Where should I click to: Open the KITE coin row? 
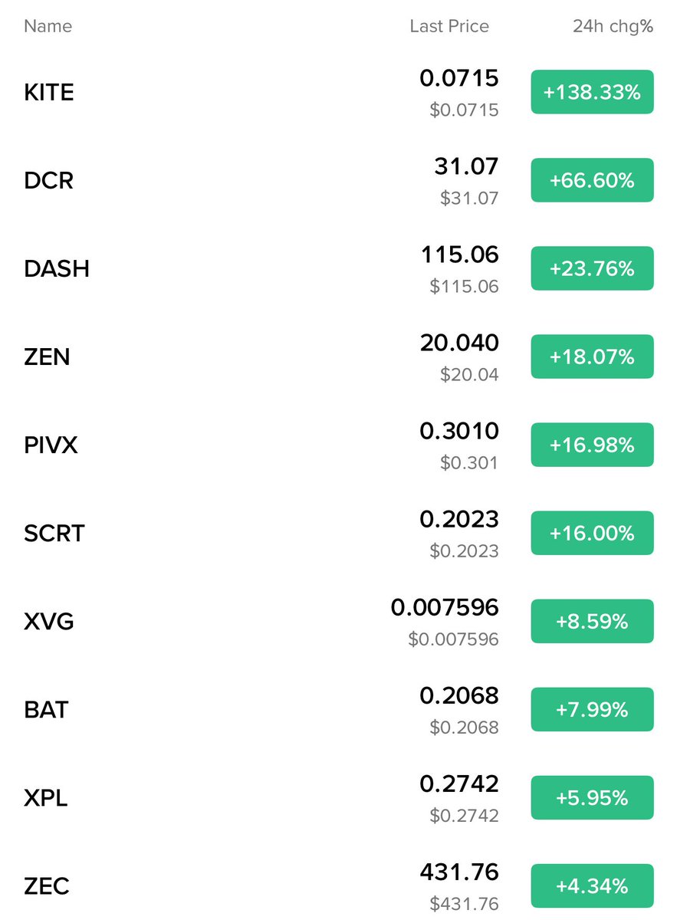(x=49, y=93)
